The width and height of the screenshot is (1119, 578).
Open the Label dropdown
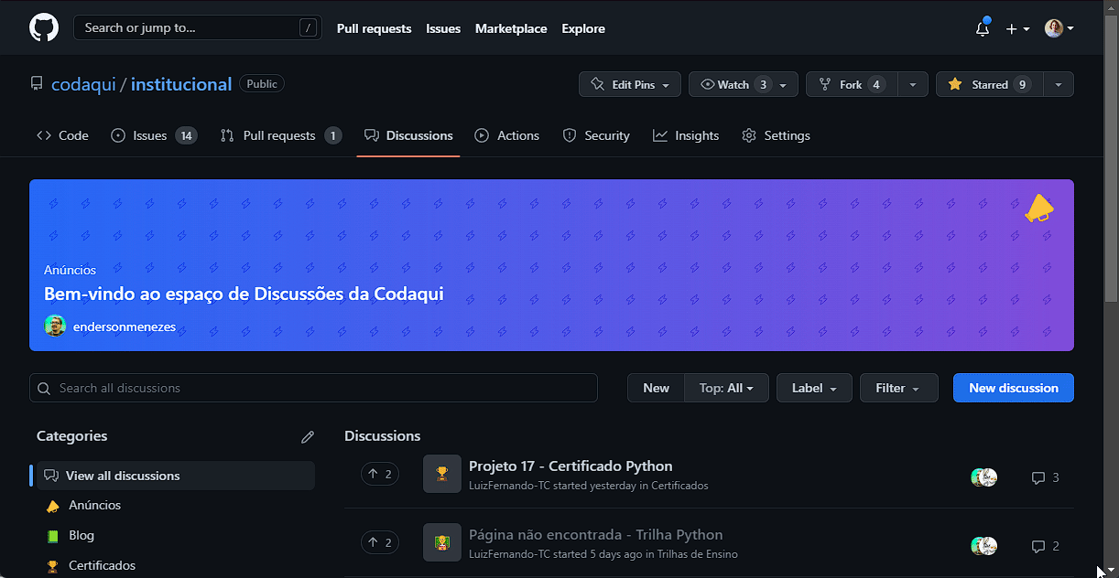pyautogui.click(x=814, y=388)
